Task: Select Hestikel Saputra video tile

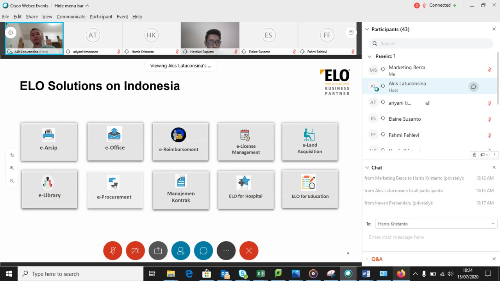Action: [210, 38]
